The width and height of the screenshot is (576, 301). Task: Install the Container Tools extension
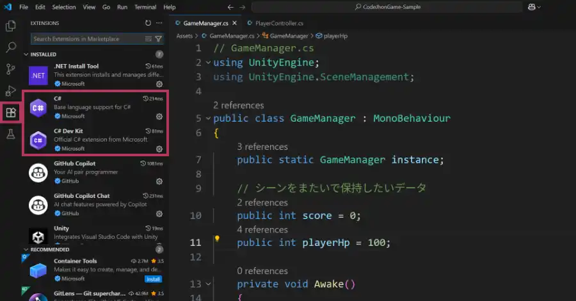[x=152, y=279]
